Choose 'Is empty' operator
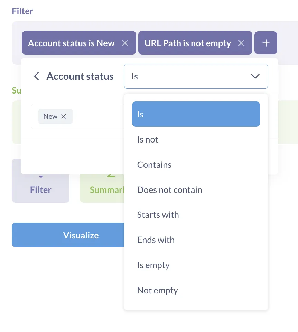298x332 pixels. 153,265
